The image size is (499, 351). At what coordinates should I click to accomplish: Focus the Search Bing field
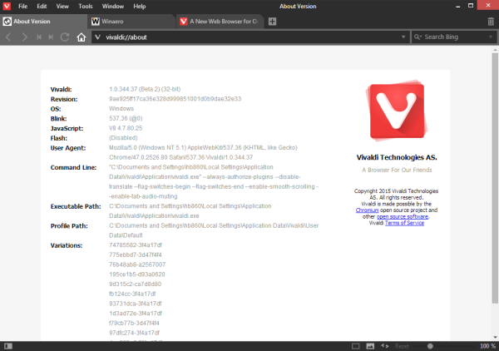454,37
